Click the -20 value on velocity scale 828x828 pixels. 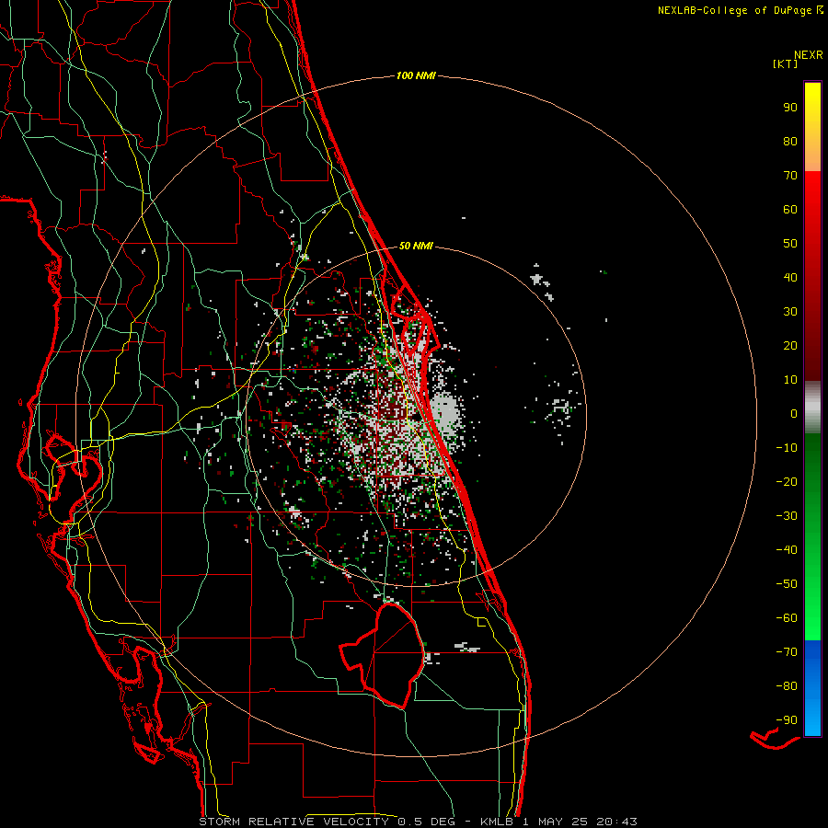pyautogui.click(x=787, y=482)
